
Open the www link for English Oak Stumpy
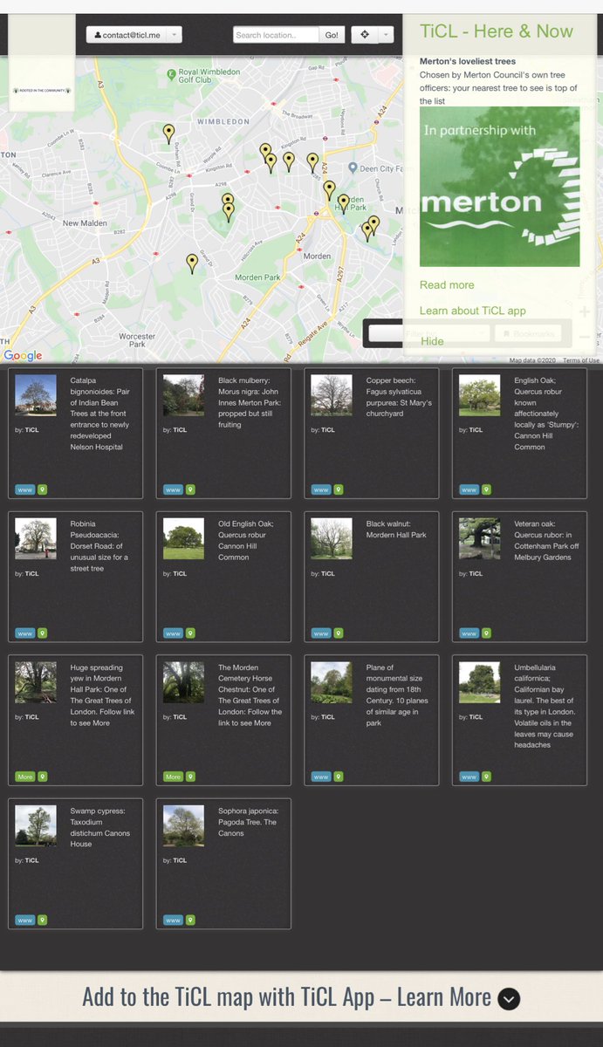point(469,489)
